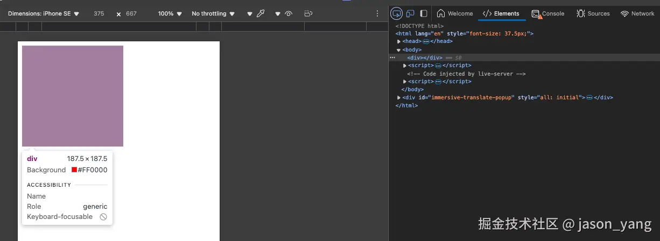Open the Network tab
Image resolution: width=660 pixels, height=241 pixels.
[x=637, y=13]
